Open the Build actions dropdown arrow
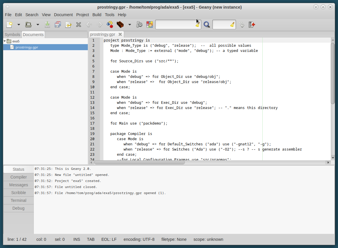 coord(130,25)
